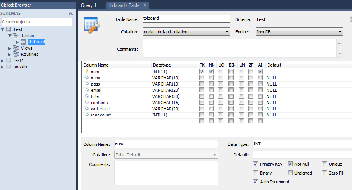The width and height of the screenshot is (352, 190).
Task: Select tblboard in the schema tree
Action: coord(37,42)
